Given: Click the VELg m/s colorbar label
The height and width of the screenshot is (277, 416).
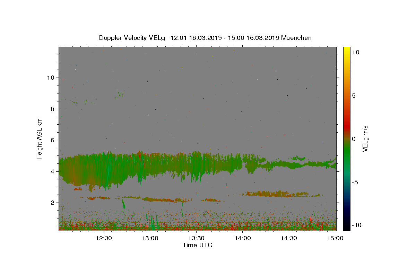Looking at the screenshot, I should click(x=365, y=139).
